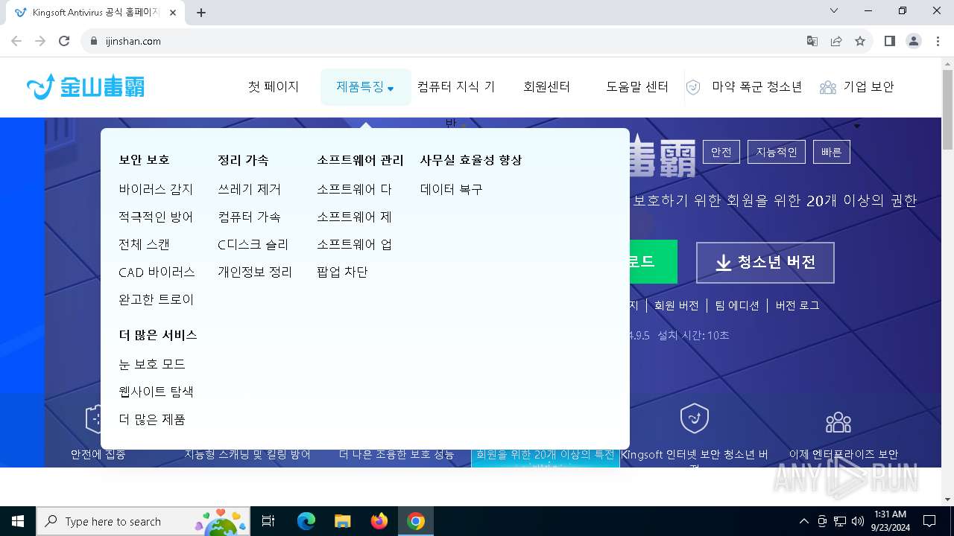Open 눈 보호 모드 under 더 많은 서비스

tap(152, 364)
